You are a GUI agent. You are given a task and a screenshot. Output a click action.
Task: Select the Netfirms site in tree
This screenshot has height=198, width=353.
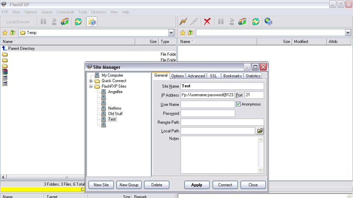(115, 108)
